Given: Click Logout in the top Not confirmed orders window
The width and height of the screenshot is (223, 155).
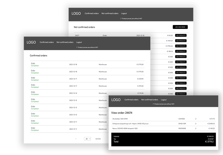Looking at the screenshot, I should pos(124,13).
